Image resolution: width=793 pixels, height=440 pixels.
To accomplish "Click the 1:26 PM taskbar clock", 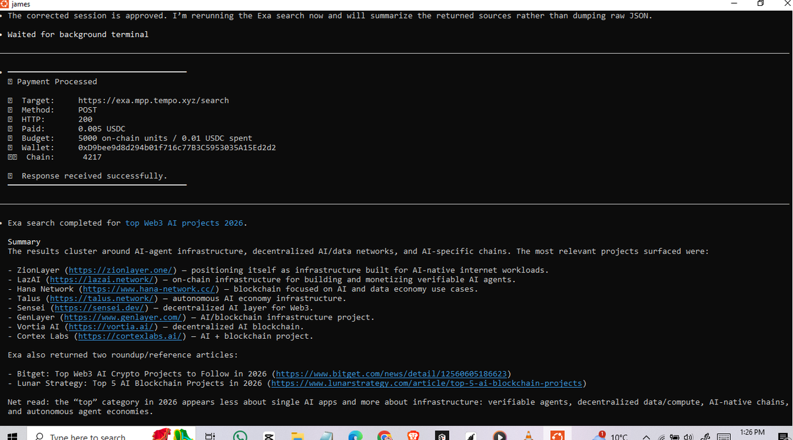I will pos(752,433).
